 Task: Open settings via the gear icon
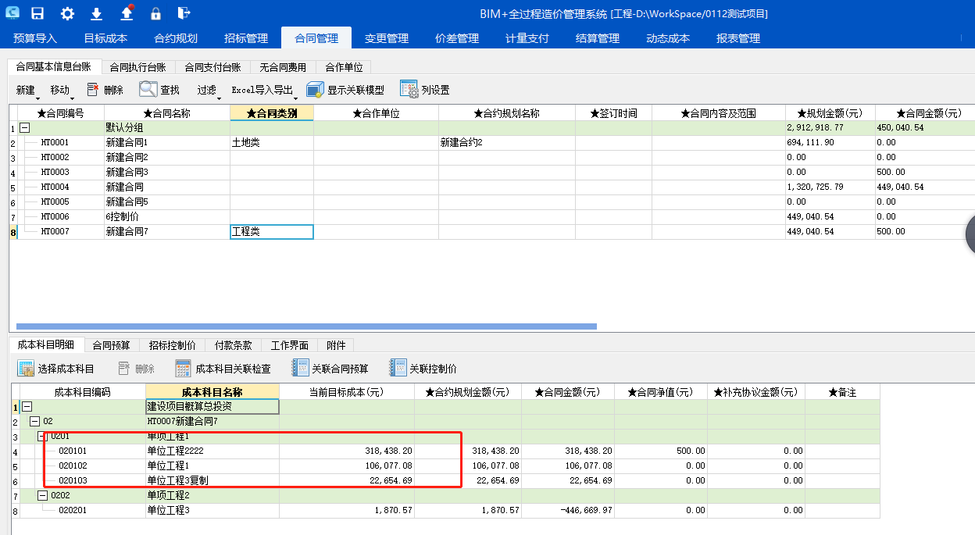(67, 13)
